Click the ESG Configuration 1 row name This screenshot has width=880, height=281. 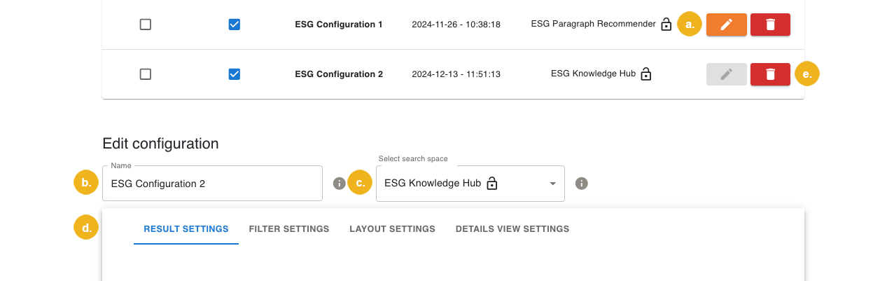pyautogui.click(x=339, y=25)
